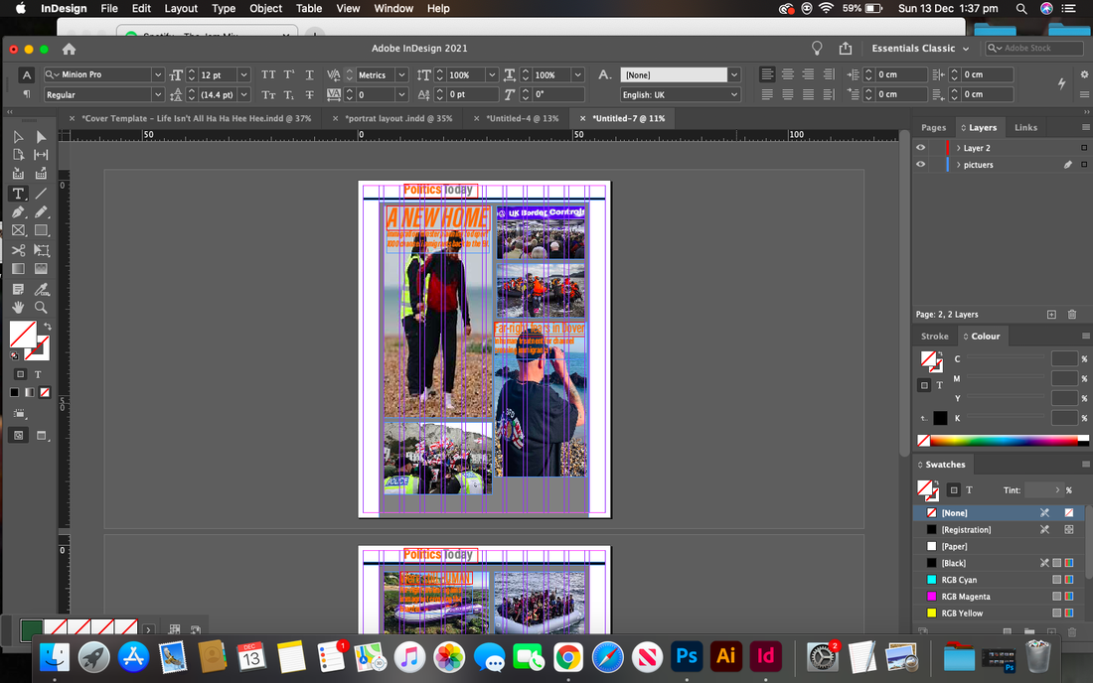Screen dimensions: 1093x683
Task: Select the Scissors tool
Action: tap(18, 250)
